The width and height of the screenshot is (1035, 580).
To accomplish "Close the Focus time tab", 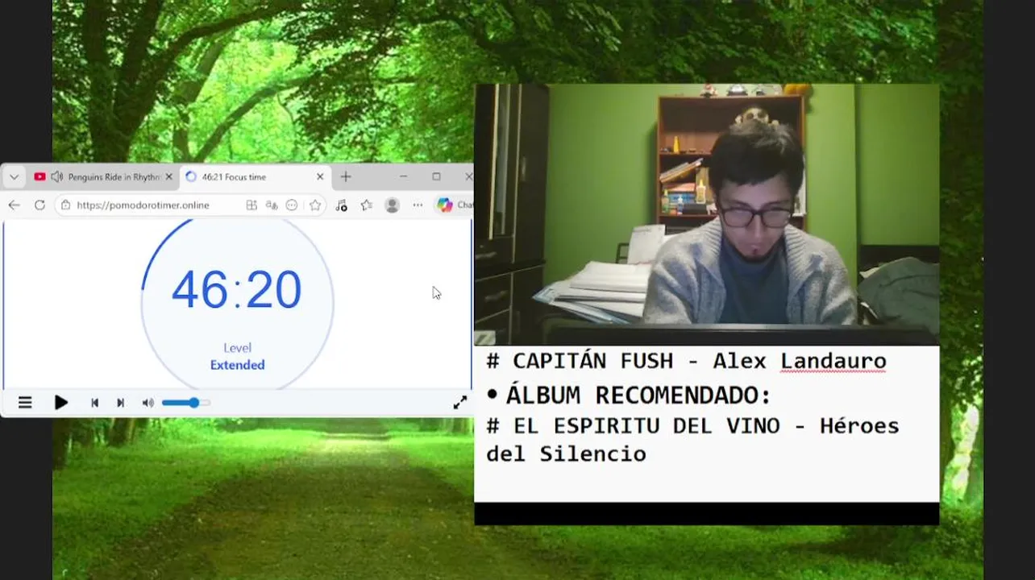I will 320,177.
